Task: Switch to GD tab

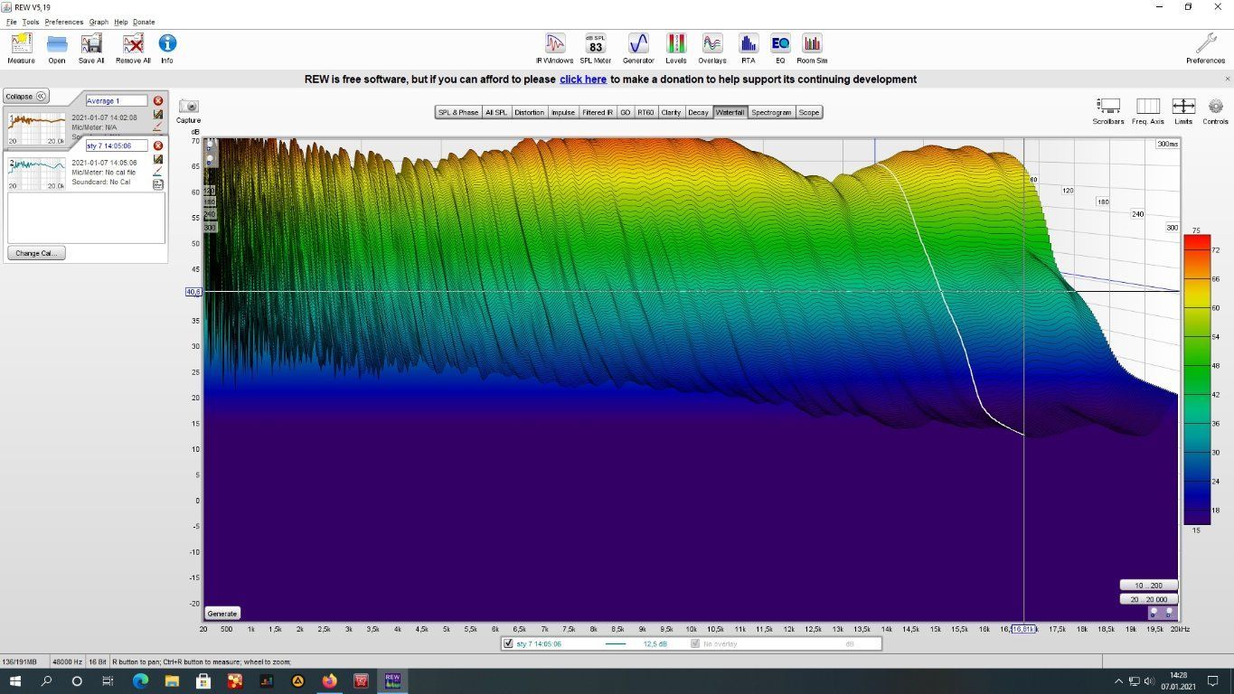Action: 626,113
